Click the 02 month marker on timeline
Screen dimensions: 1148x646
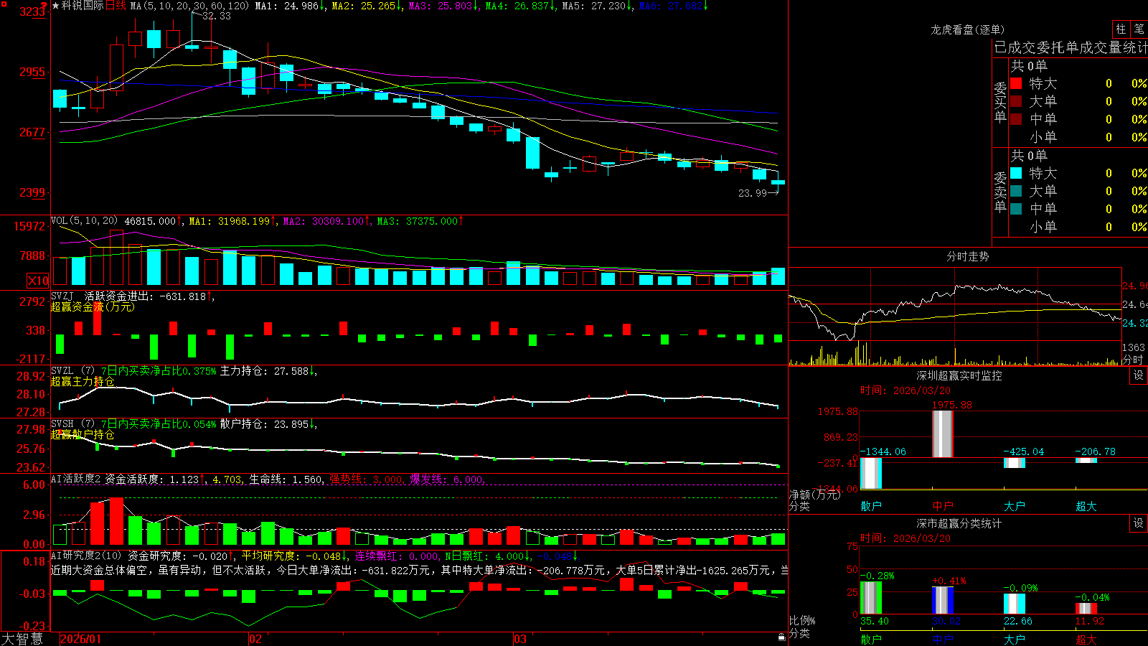click(x=255, y=639)
